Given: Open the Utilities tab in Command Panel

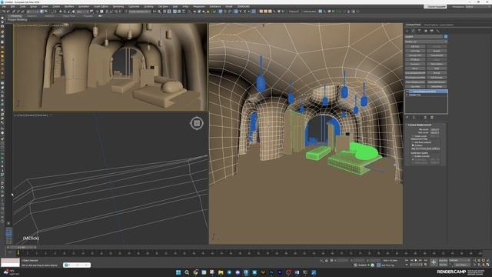Looking at the screenshot, I should coord(438,31).
